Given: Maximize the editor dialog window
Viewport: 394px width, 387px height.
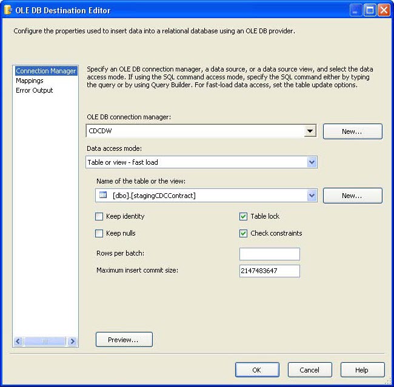Looking at the screenshot, I should coord(370,10).
